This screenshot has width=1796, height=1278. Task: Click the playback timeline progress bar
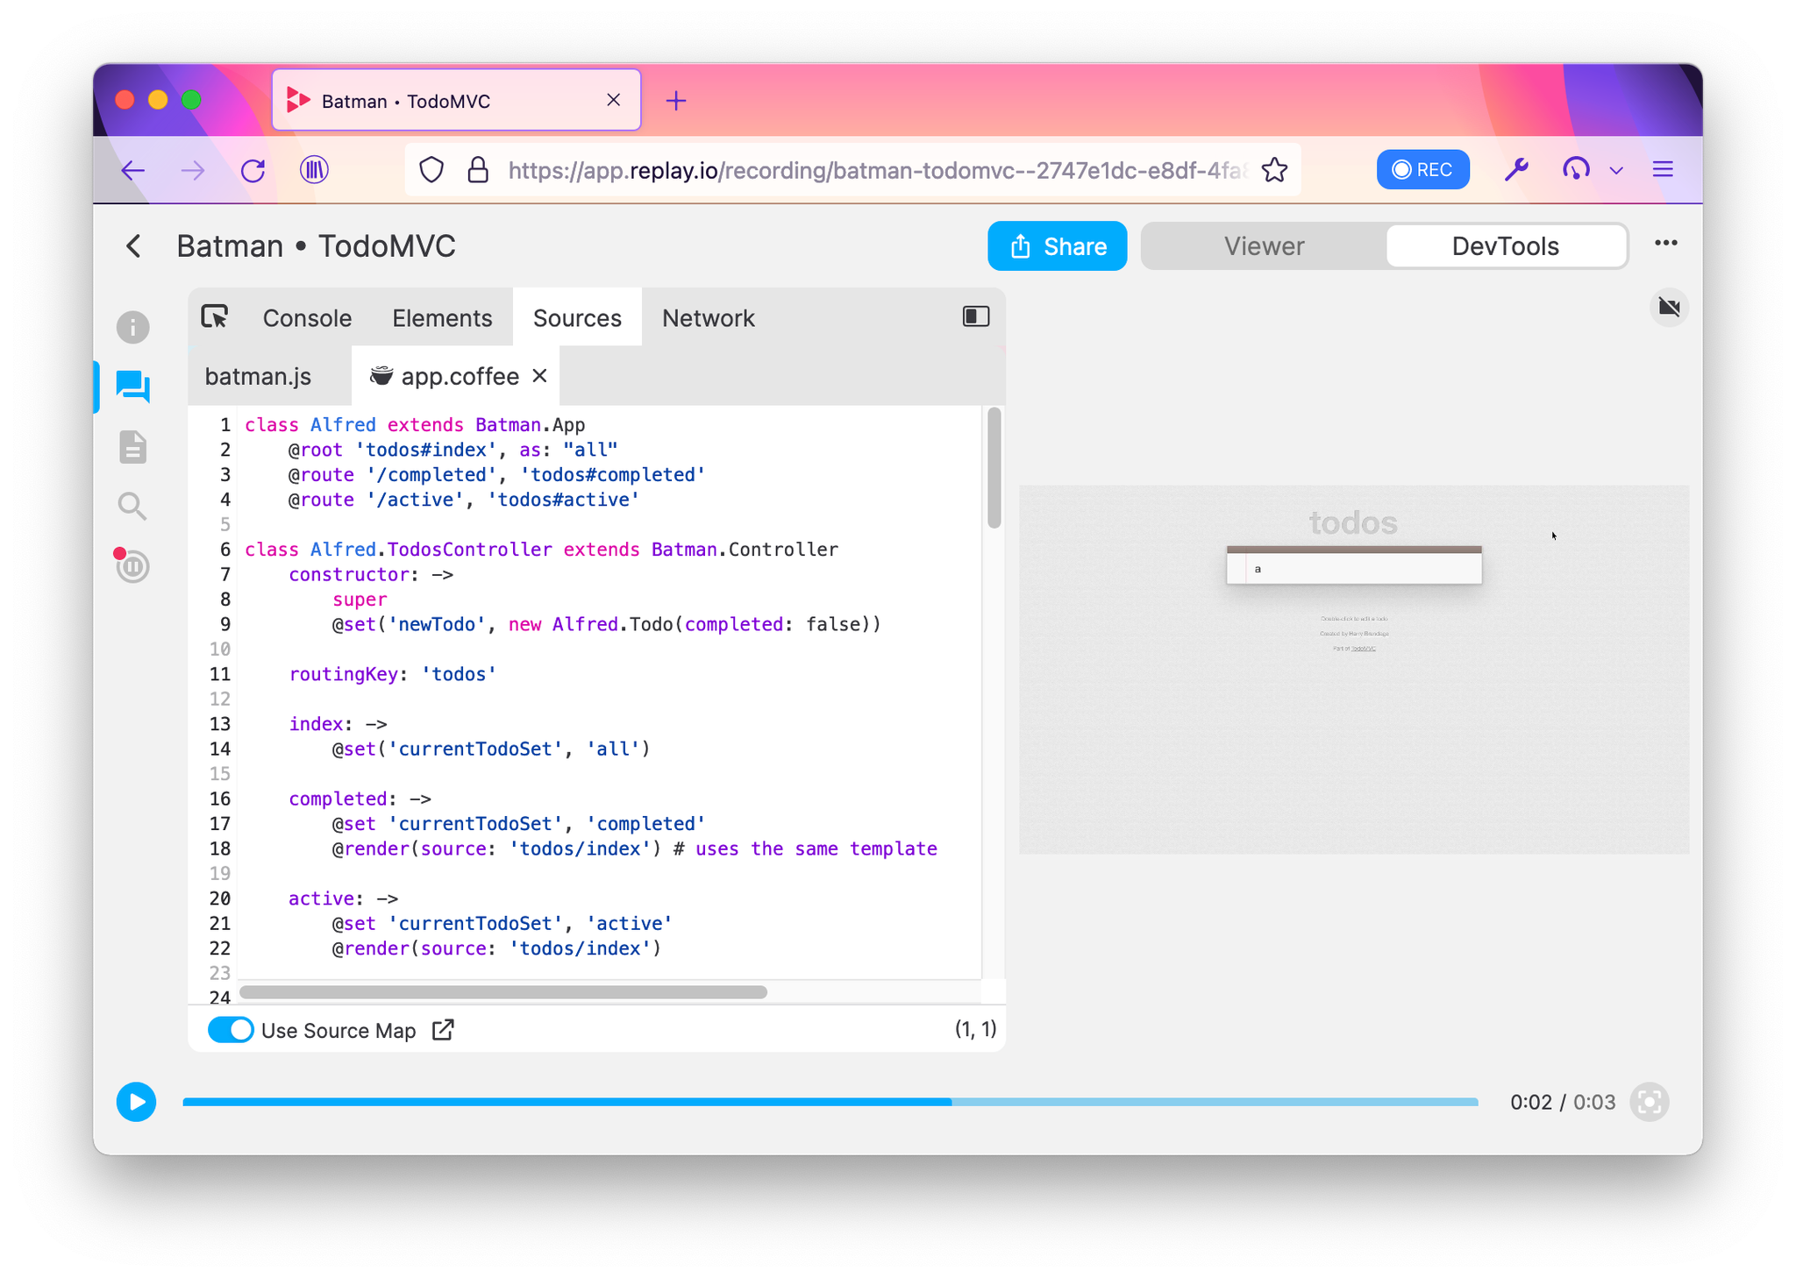click(830, 1102)
